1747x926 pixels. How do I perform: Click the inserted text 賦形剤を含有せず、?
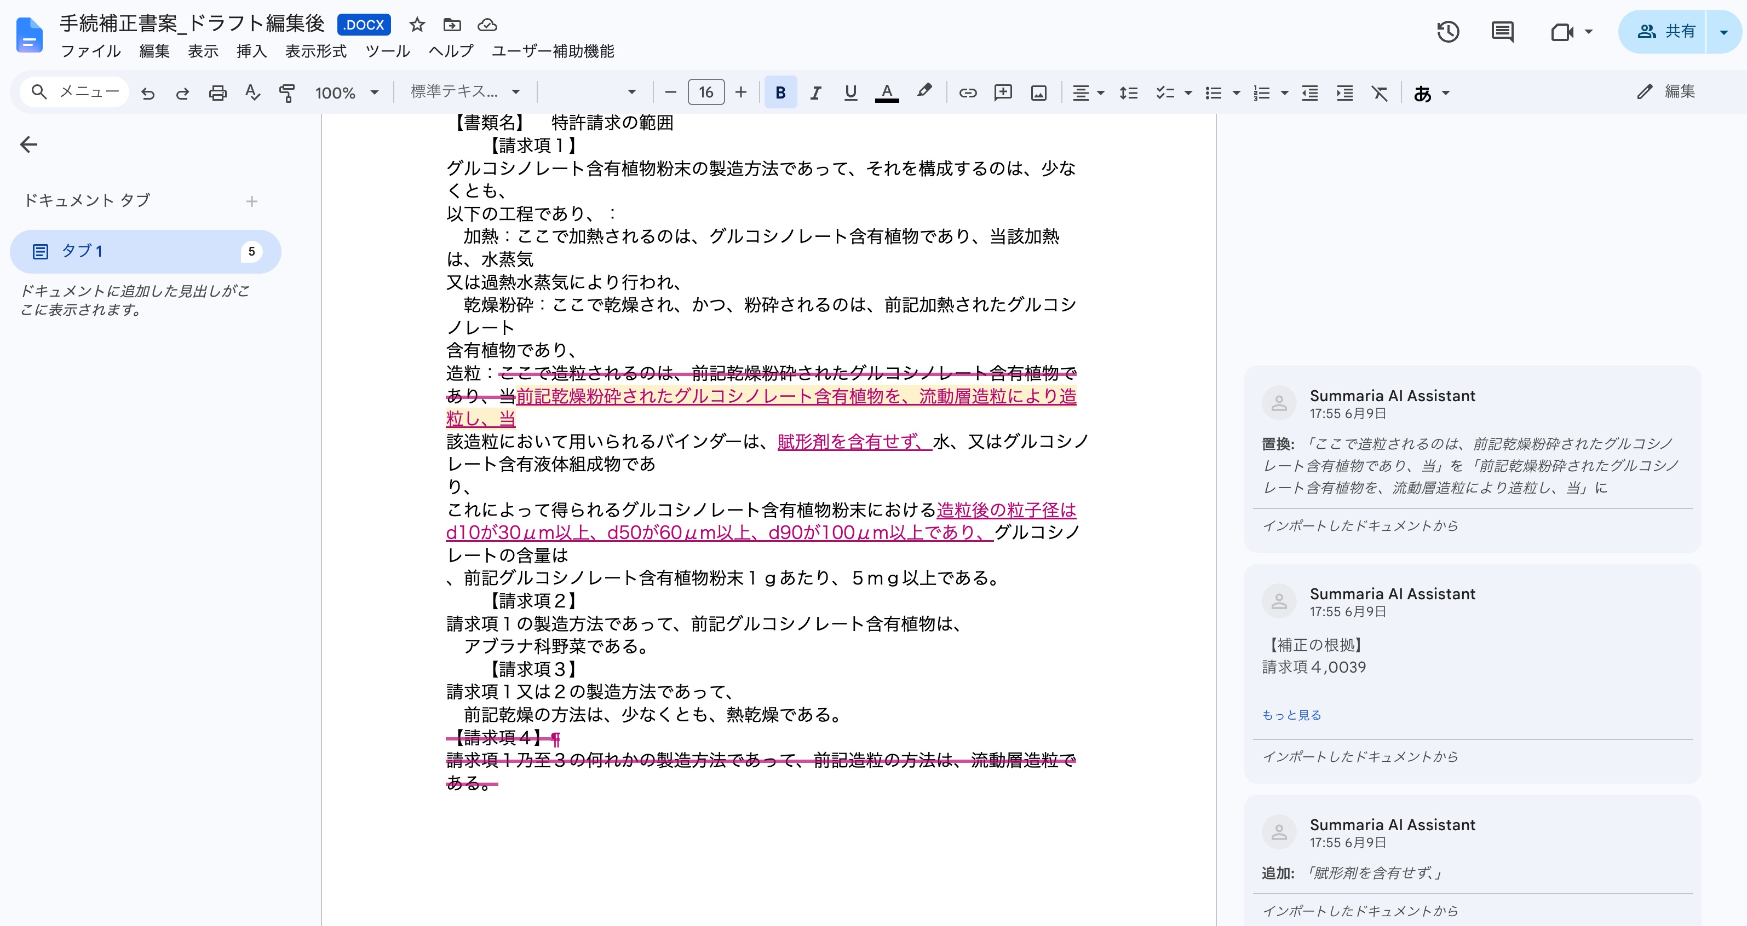(x=854, y=442)
